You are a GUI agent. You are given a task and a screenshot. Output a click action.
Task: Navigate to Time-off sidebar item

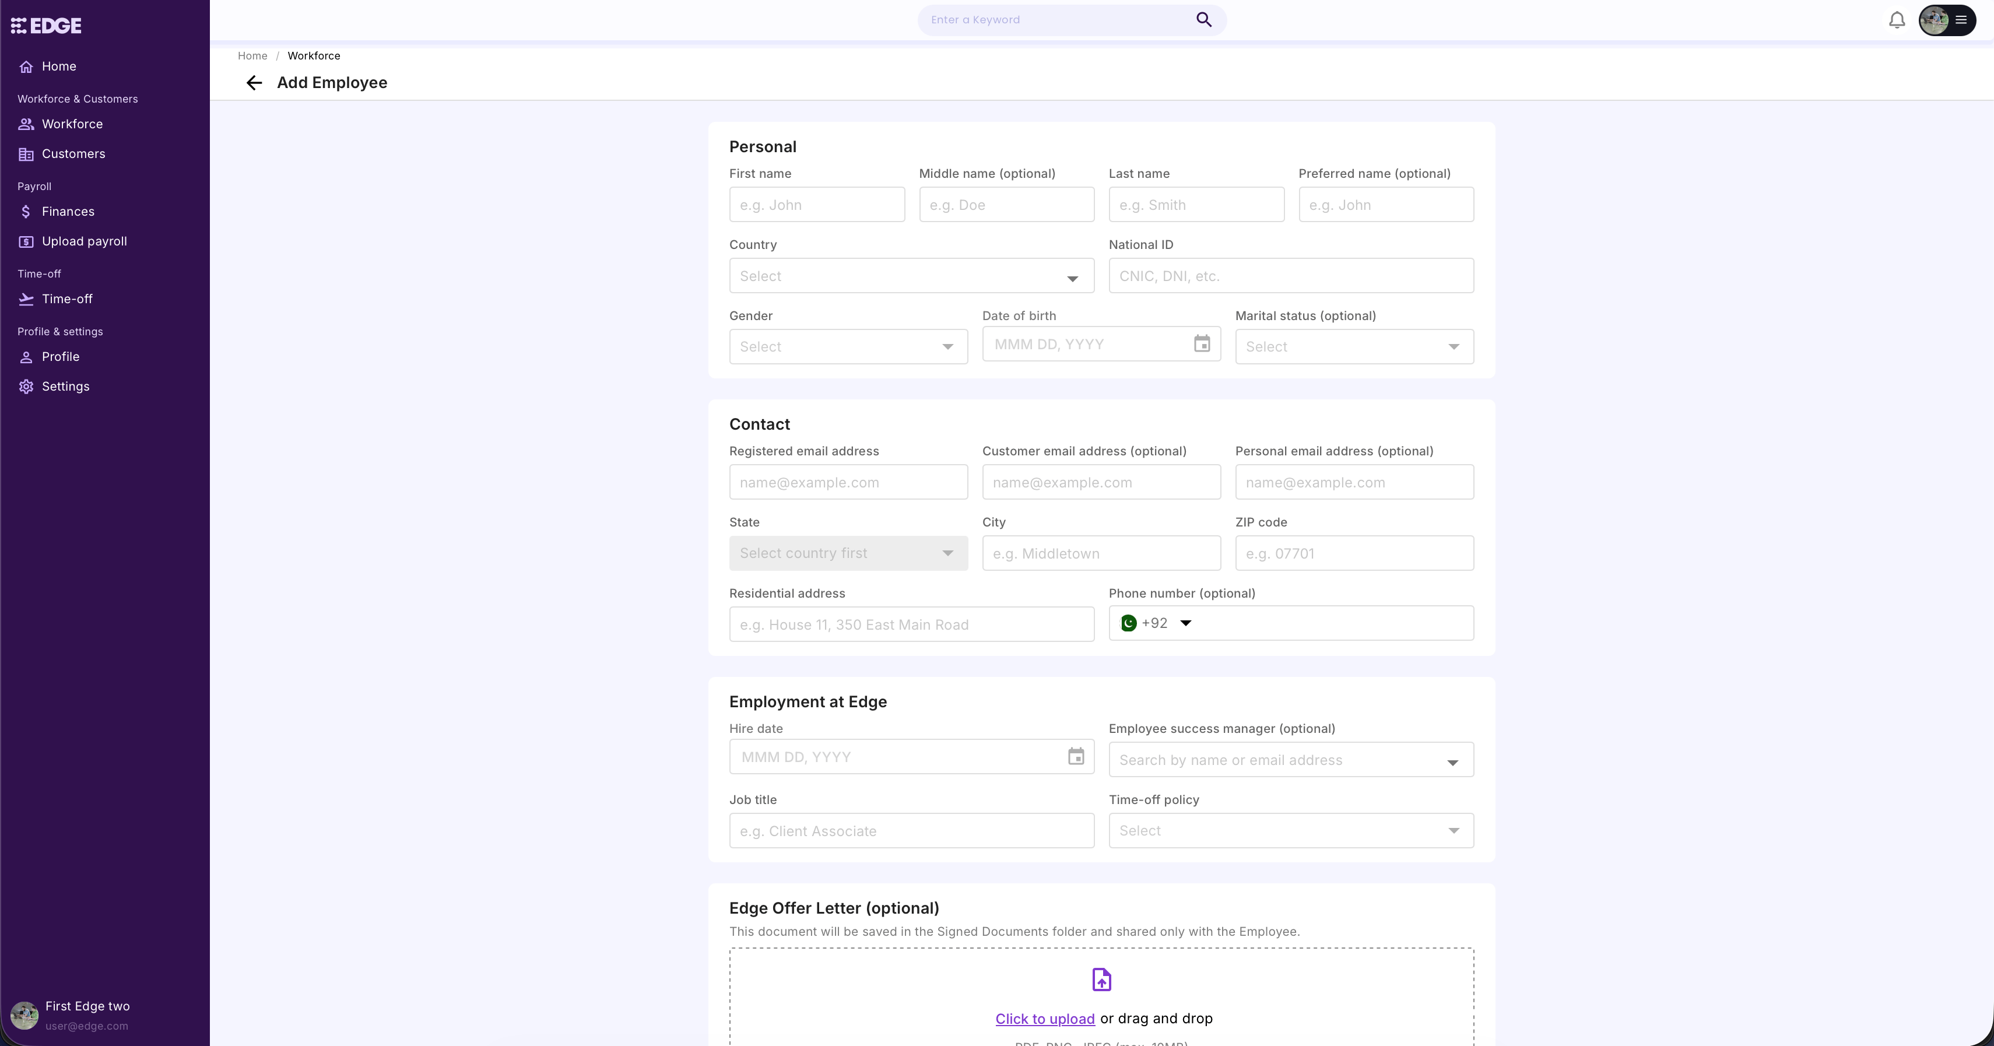[x=66, y=299]
